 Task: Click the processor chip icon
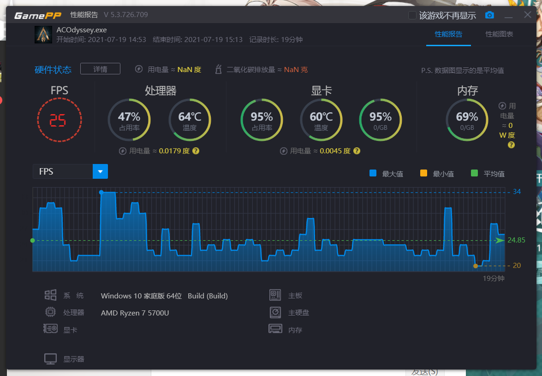click(50, 312)
